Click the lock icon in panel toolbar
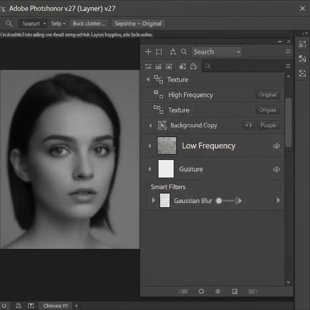Image resolution: width=310 pixels, height=310 pixels. click(x=193, y=66)
